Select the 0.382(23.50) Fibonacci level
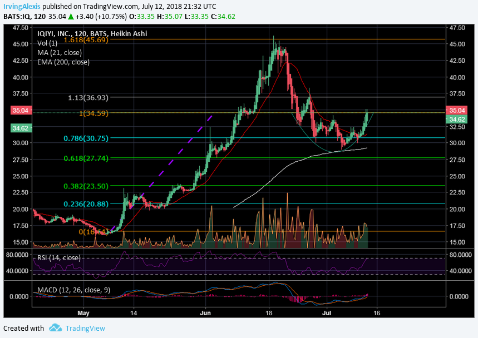 point(86,186)
